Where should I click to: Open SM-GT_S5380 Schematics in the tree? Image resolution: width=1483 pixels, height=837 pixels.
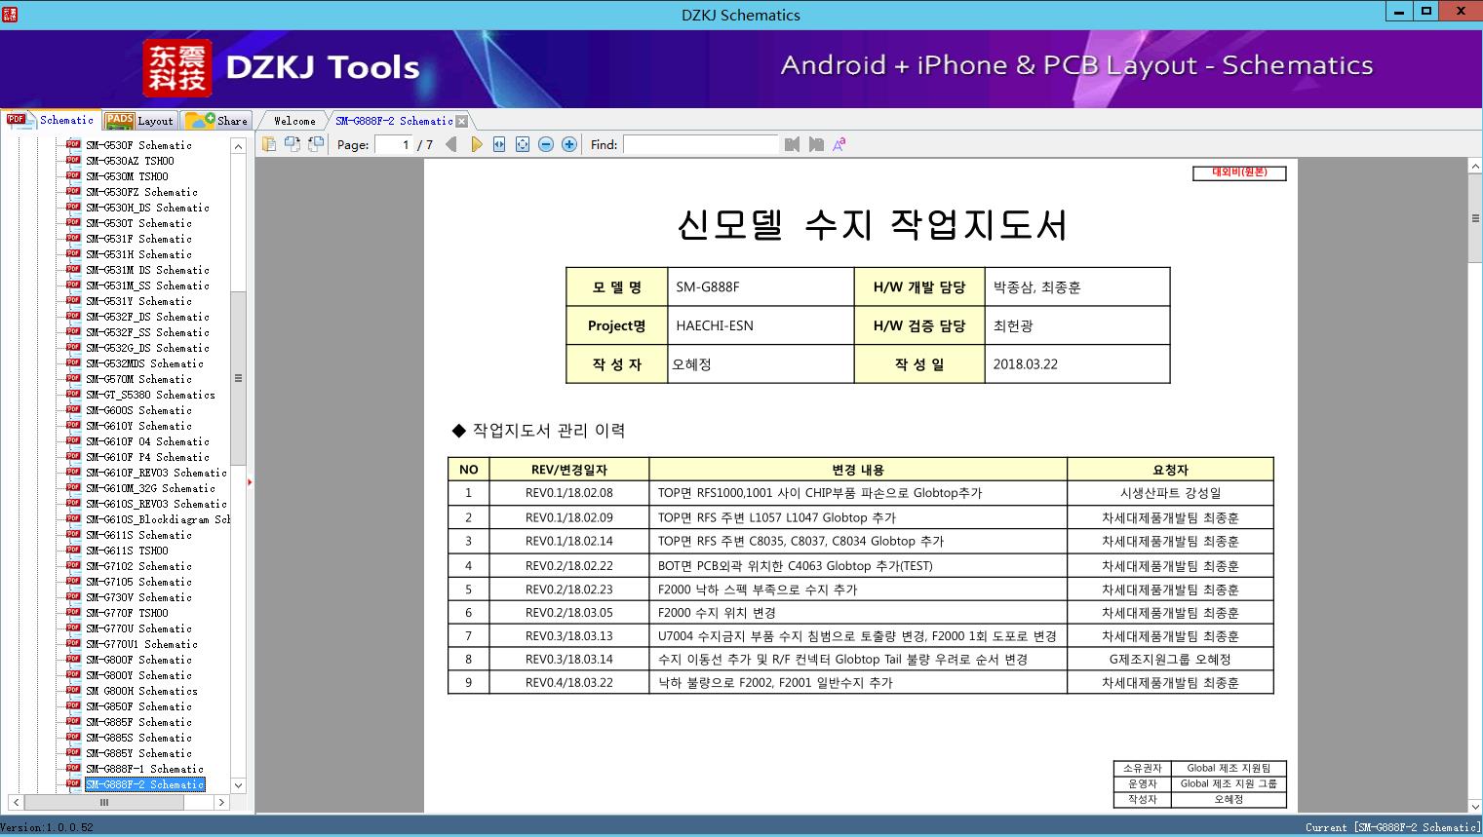(x=150, y=395)
